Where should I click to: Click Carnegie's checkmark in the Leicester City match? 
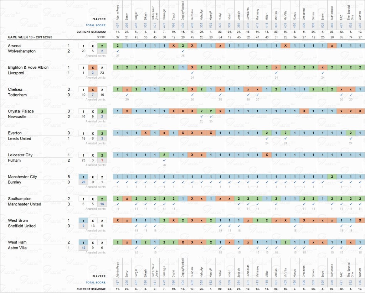tap(164, 161)
